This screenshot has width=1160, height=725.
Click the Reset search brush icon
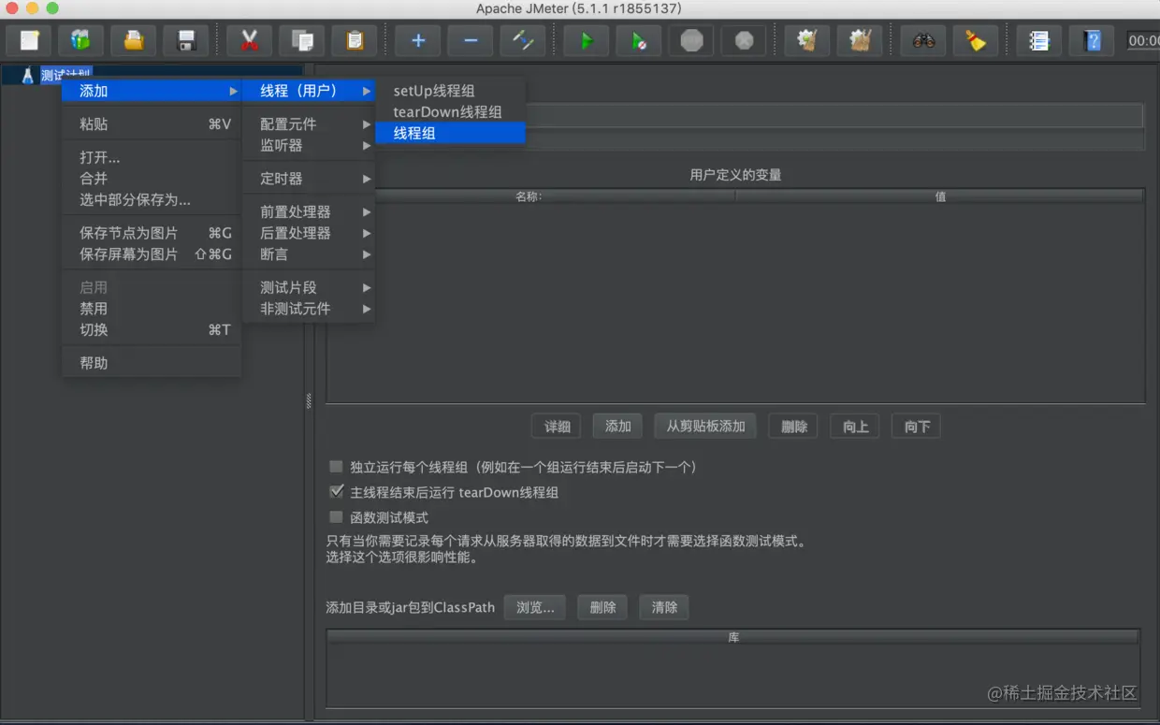[976, 40]
